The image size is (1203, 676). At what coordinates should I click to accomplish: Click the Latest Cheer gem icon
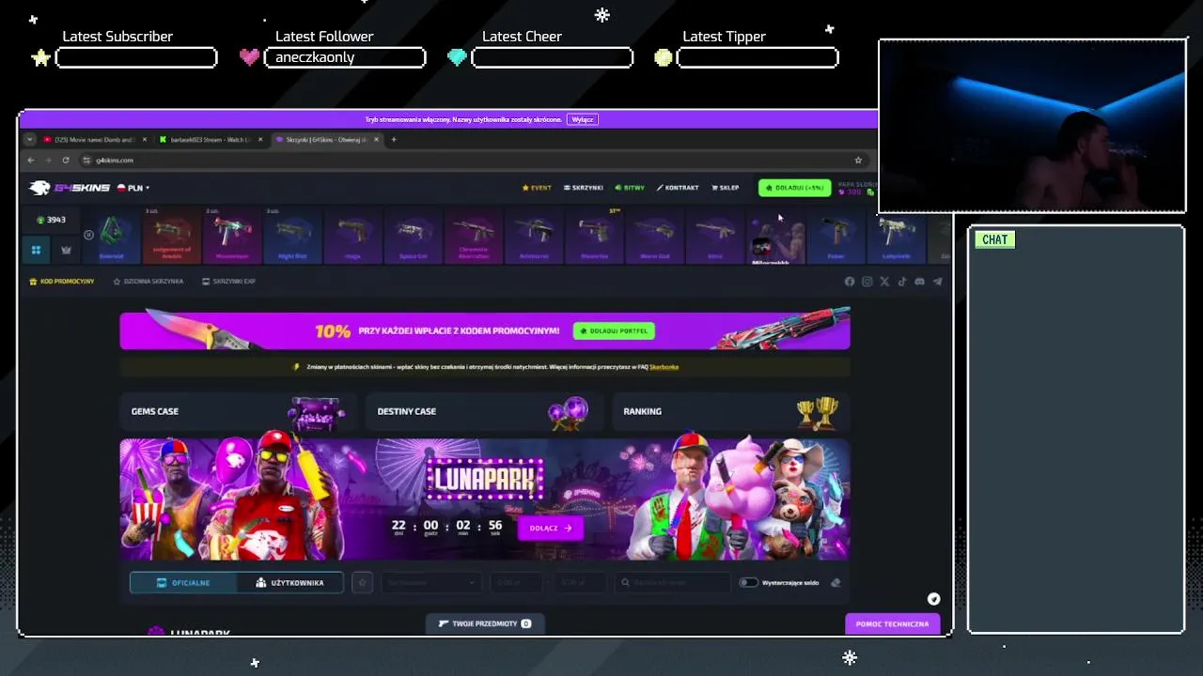click(457, 58)
